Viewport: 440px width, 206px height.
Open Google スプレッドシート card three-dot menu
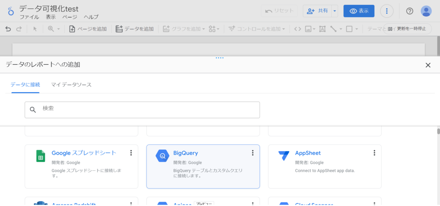(x=131, y=153)
